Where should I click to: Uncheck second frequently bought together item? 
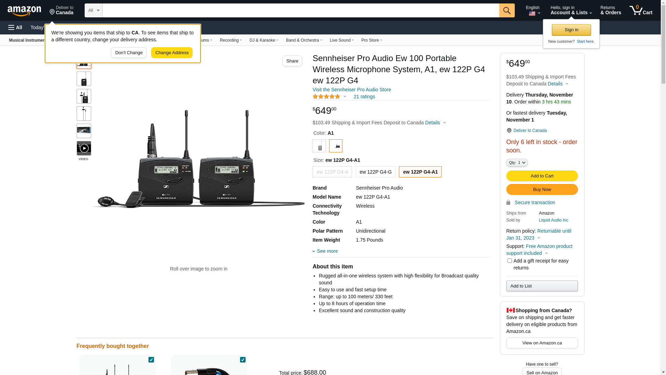[243, 360]
